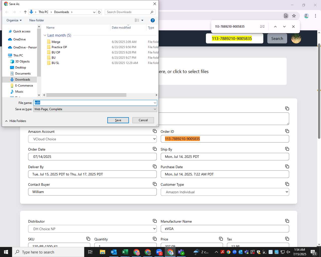Open Chrome's three-dot menu
321x257 pixels.
click(x=315, y=16)
